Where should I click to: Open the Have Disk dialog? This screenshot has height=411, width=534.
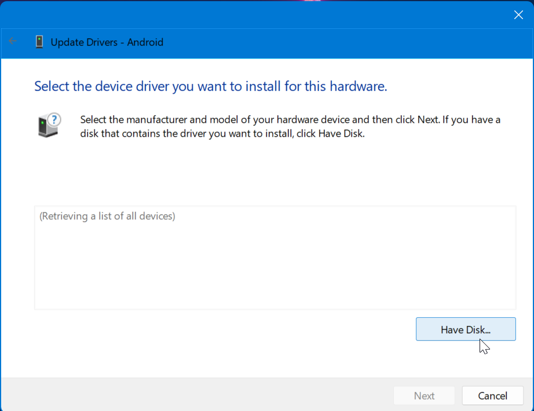coord(466,329)
